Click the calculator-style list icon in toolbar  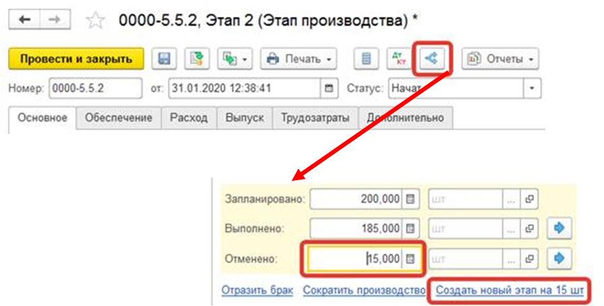tap(366, 59)
